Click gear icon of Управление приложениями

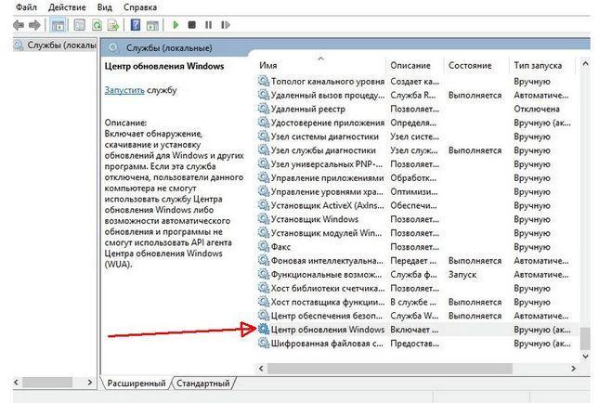(264, 178)
